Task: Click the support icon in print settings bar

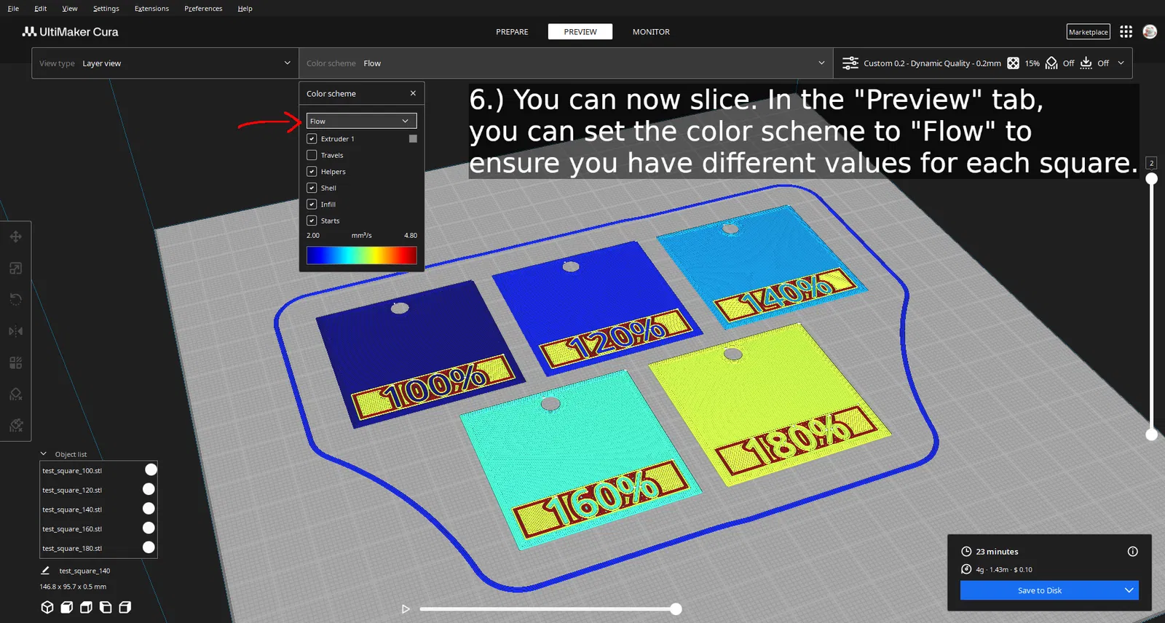Action: click(x=1051, y=63)
